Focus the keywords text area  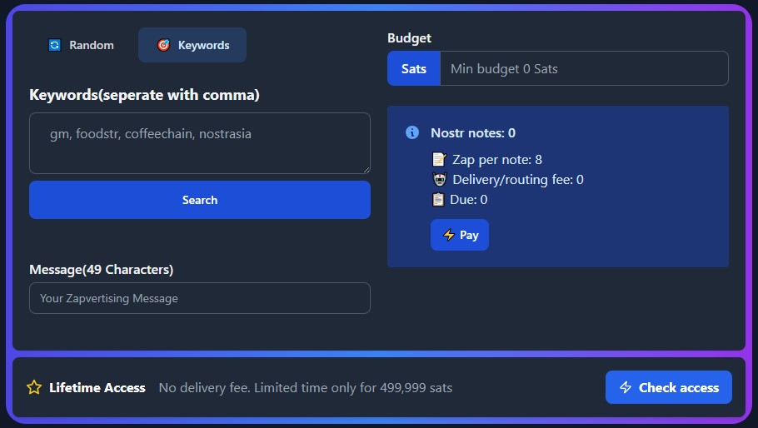[x=199, y=143]
